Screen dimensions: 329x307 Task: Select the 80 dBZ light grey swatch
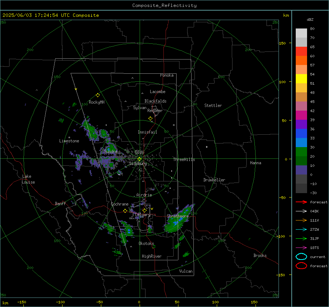[x=301, y=33]
